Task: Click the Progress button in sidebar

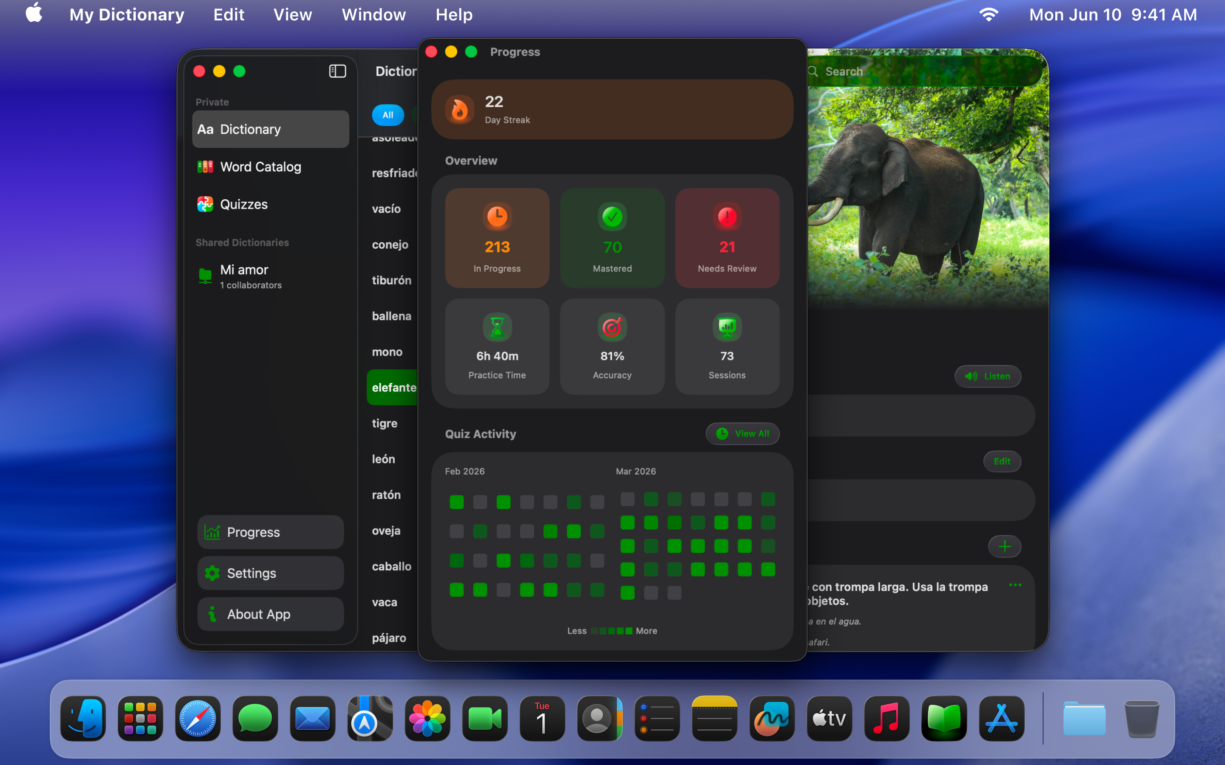Action: pos(271,532)
